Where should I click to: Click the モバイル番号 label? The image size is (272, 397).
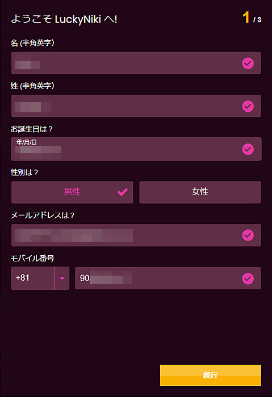[32, 258]
